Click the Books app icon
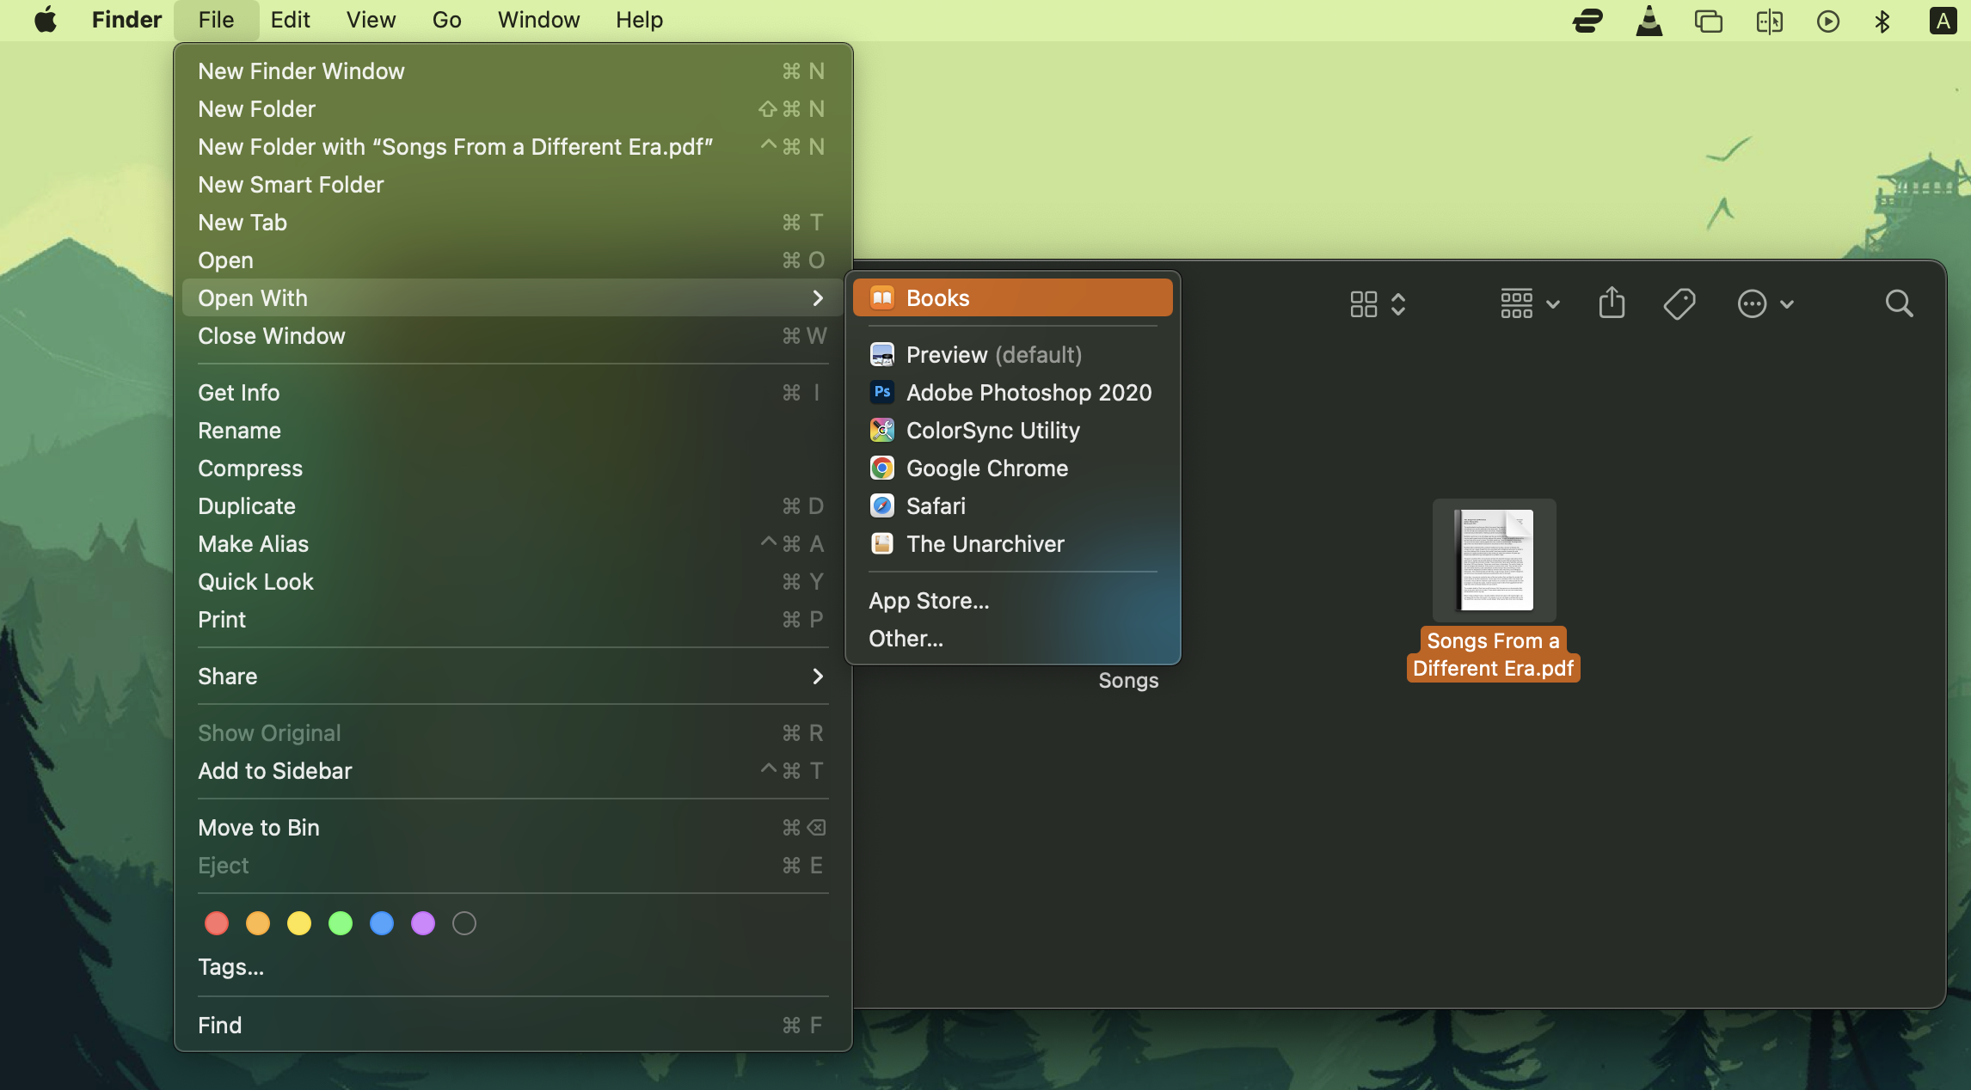Screen dimensions: 1971x1090 tap(881, 297)
